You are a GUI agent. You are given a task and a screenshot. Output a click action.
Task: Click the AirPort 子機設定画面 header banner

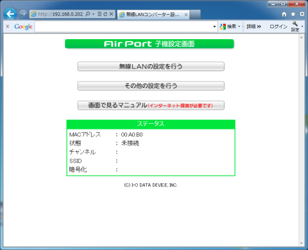click(150, 44)
